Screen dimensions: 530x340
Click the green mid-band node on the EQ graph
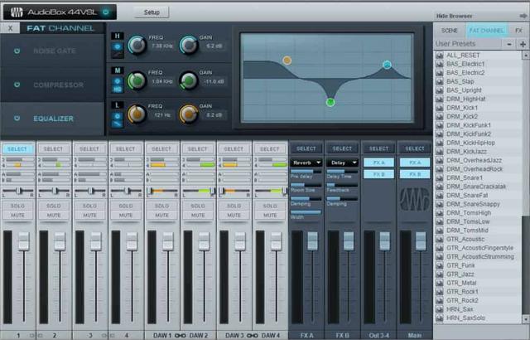click(330, 102)
